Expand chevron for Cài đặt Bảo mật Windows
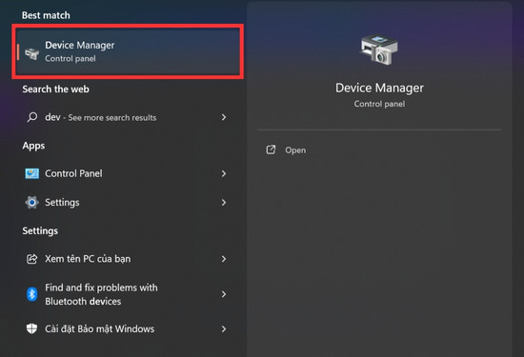 point(224,329)
